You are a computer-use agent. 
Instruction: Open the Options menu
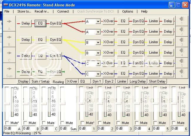(x=127, y=11)
